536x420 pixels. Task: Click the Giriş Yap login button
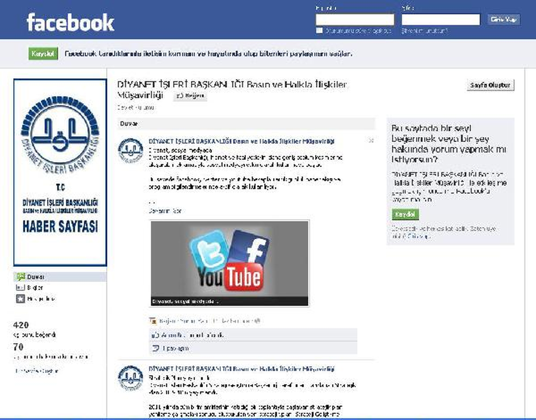(503, 20)
